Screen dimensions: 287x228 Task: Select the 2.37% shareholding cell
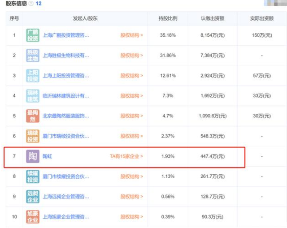[x=168, y=136]
